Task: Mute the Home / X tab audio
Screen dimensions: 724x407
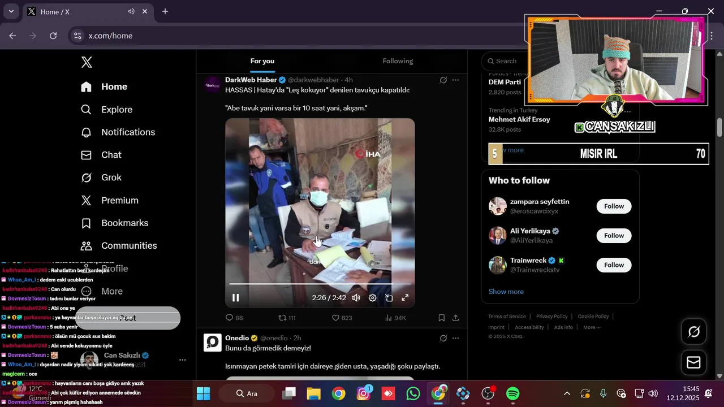Action: [131, 11]
